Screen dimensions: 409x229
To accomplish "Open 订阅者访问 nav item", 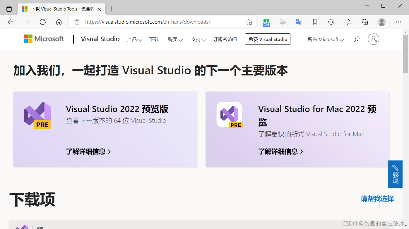I will [x=225, y=39].
